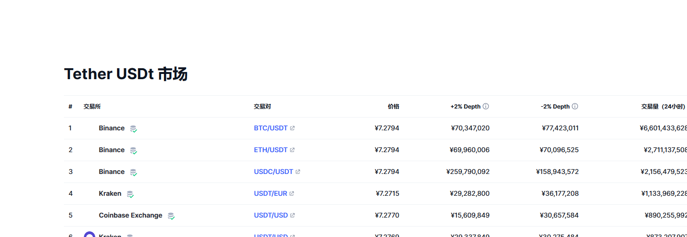Click reserves badge in Binance USDC/USDT row
The image size is (687, 237).
(x=134, y=172)
